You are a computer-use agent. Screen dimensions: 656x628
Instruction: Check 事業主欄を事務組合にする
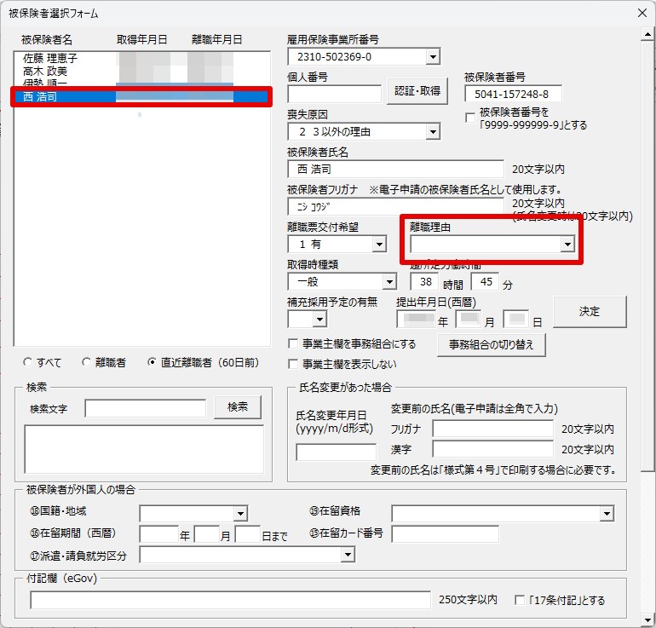pyautogui.click(x=293, y=344)
